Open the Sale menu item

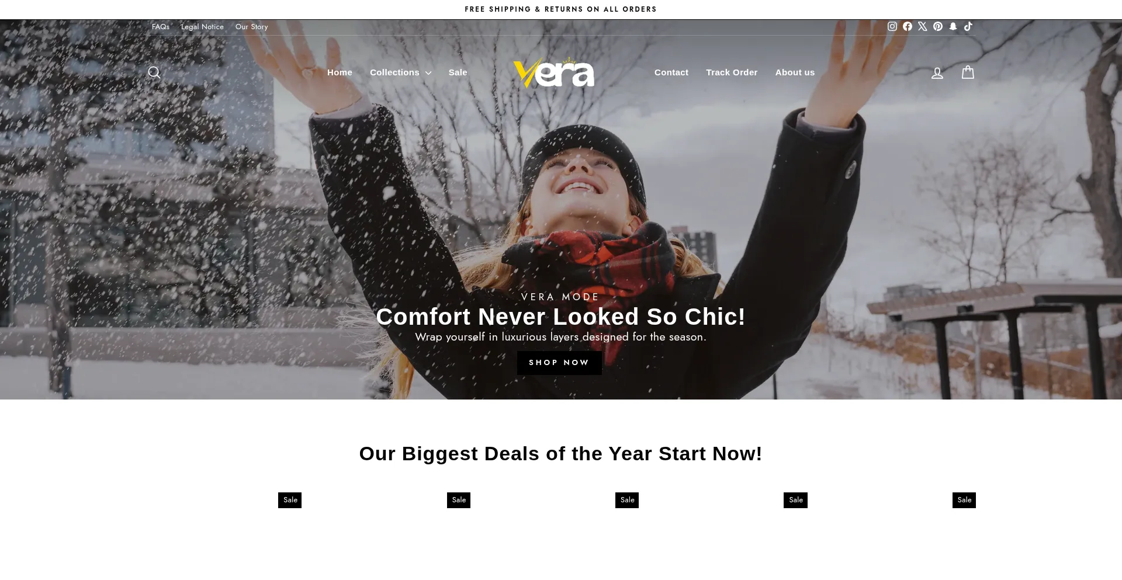[x=458, y=72]
